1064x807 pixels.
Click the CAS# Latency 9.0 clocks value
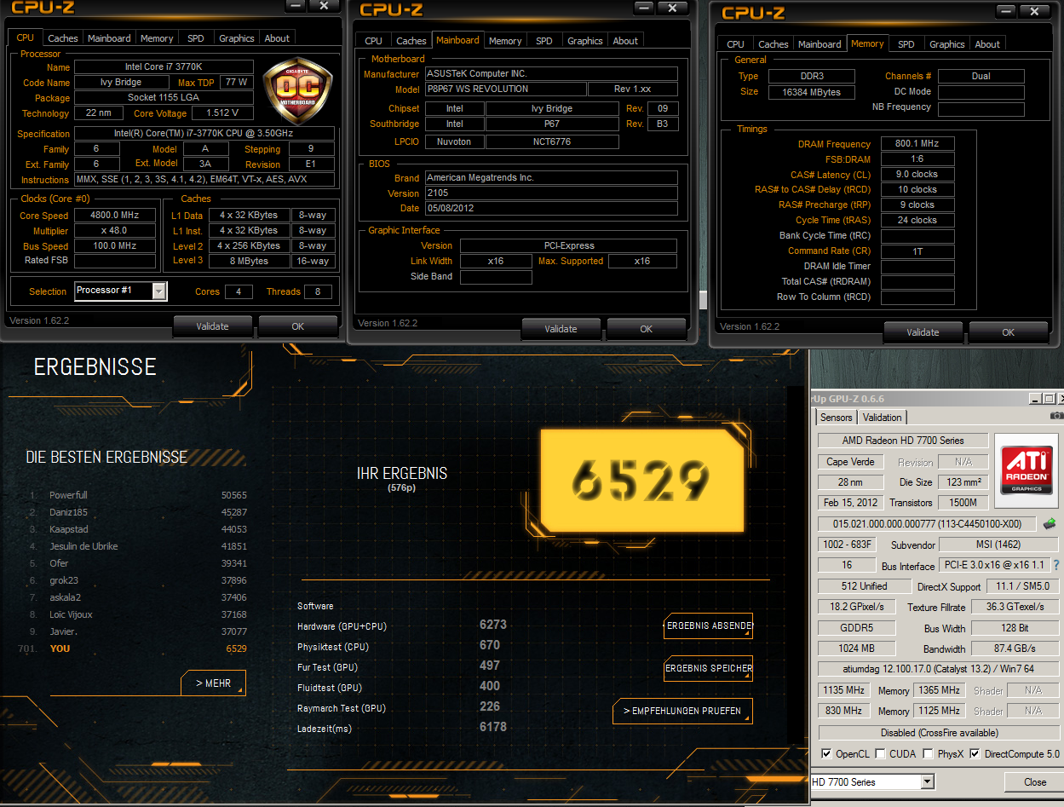[917, 174]
